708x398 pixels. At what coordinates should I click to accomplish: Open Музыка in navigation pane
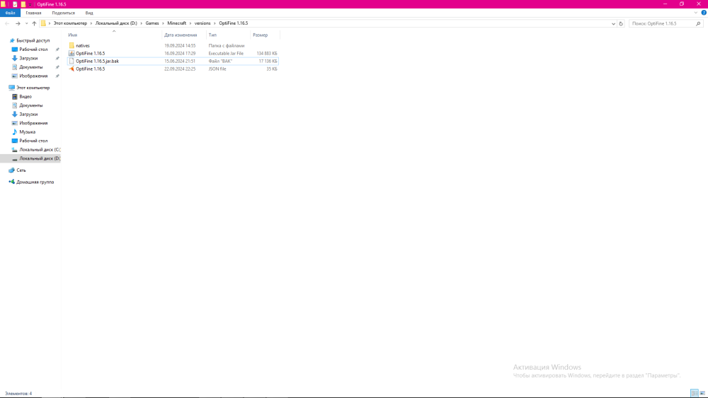click(x=27, y=132)
